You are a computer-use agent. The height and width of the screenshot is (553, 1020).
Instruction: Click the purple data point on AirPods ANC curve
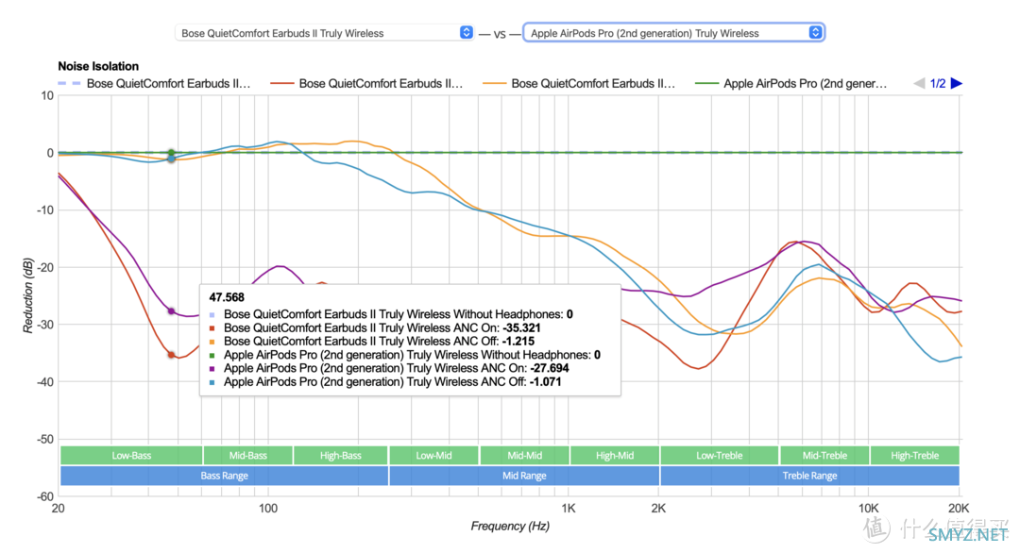click(171, 311)
